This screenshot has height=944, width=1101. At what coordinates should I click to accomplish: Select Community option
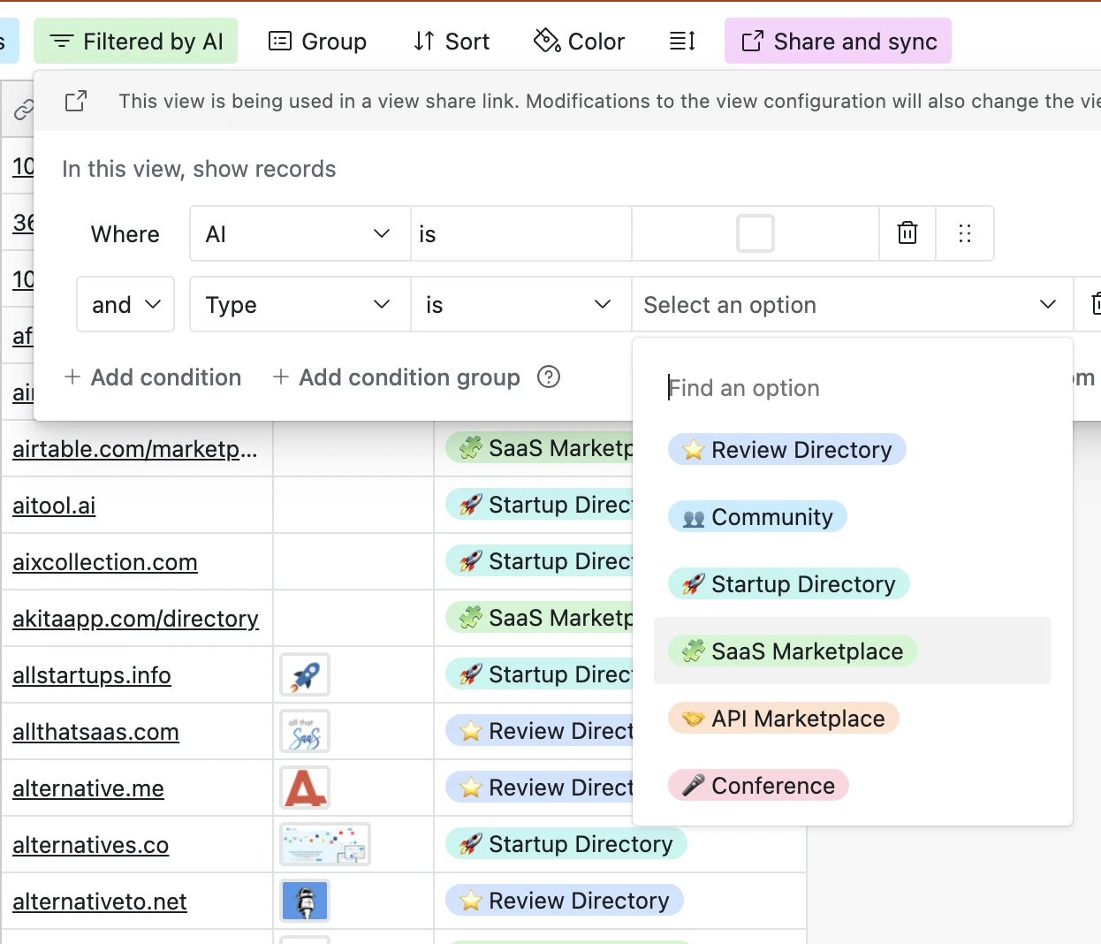[x=757, y=517]
